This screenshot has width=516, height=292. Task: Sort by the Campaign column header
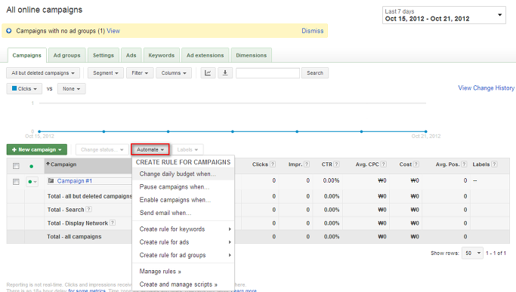(x=63, y=164)
